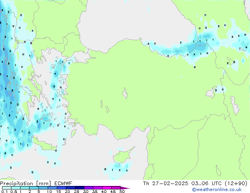This screenshot has height=193, width=250.
Task: Click the "20" legend scale label
Action: tap(67, 191)
